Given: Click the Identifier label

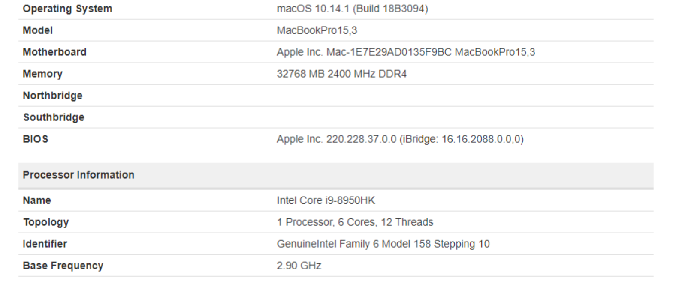Looking at the screenshot, I should click(45, 244).
